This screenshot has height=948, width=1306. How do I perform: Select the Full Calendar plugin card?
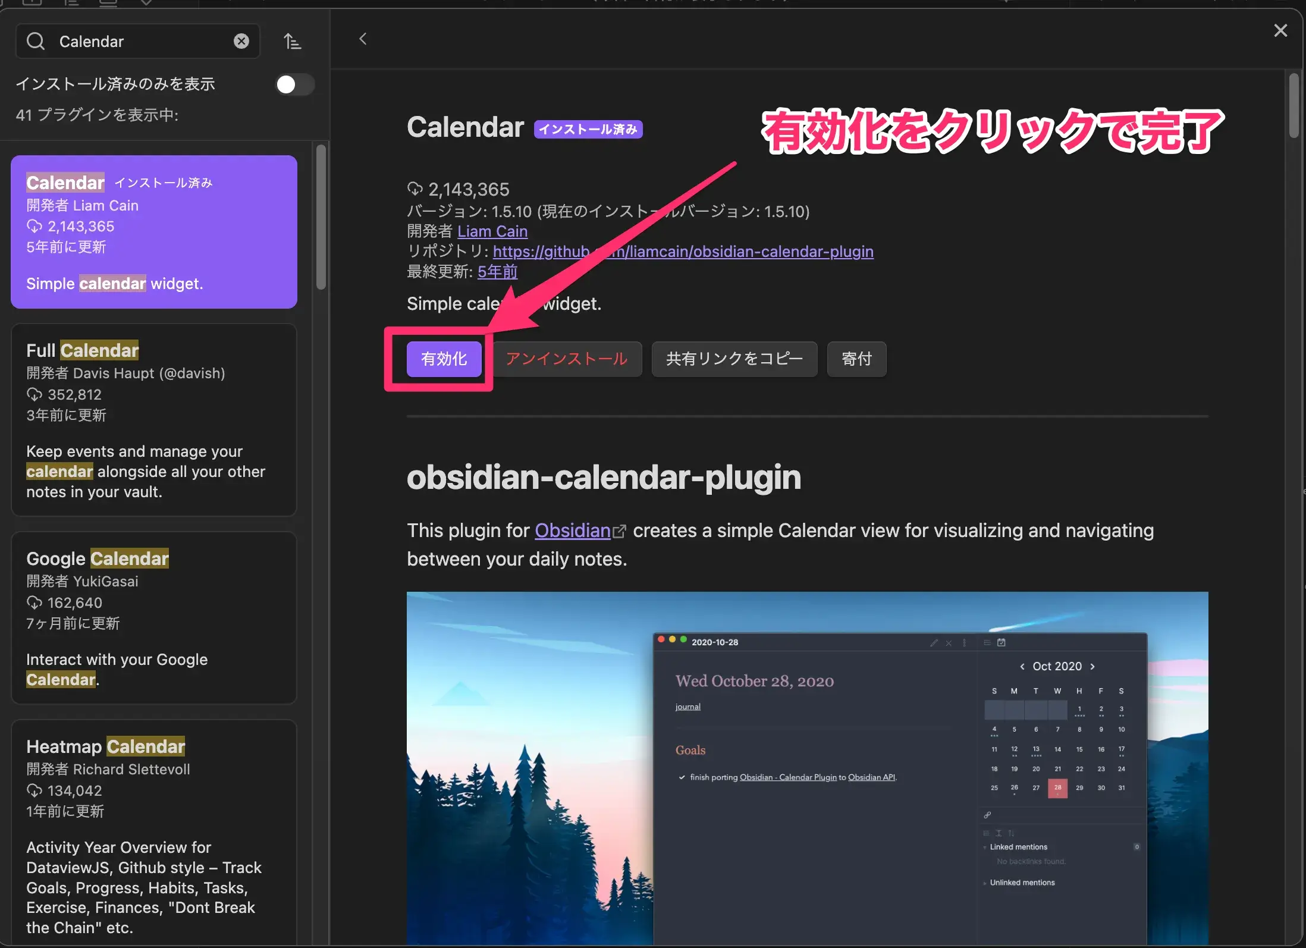click(x=154, y=420)
